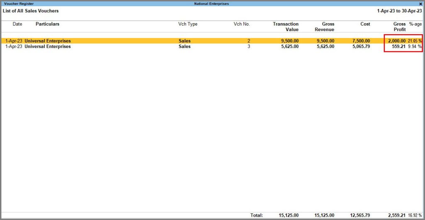Click gross revenue 9,500.00 in voucher 2
The image size is (425, 220).
325,41
